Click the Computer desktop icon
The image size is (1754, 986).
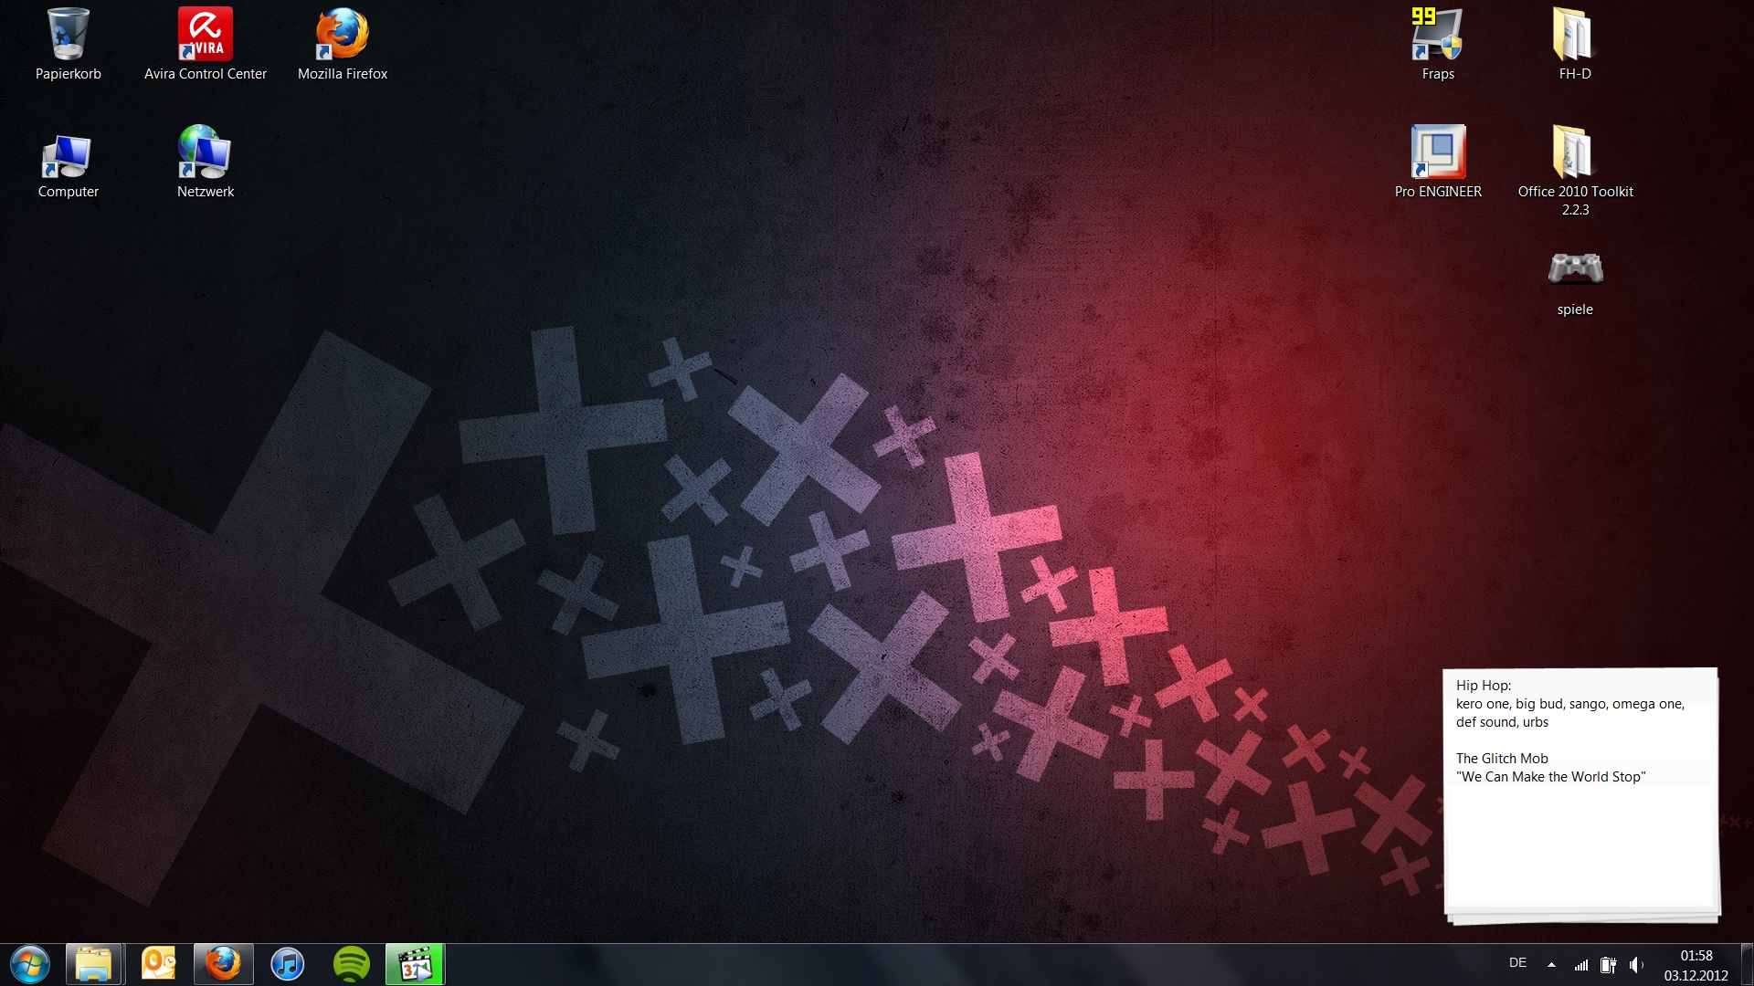pos(68,156)
